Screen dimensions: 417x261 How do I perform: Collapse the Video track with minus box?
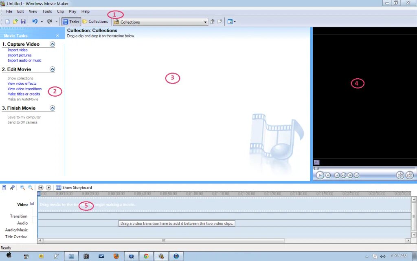click(32, 203)
